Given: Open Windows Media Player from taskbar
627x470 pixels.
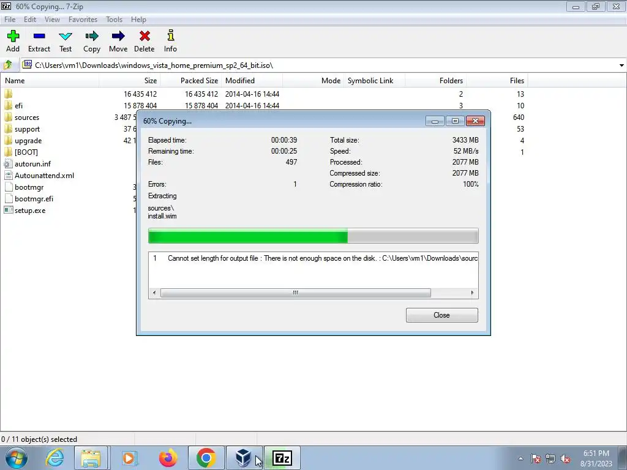Looking at the screenshot, I should point(129,458).
